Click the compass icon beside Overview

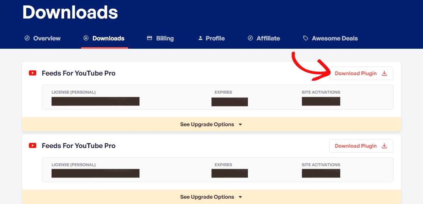pyautogui.click(x=27, y=39)
